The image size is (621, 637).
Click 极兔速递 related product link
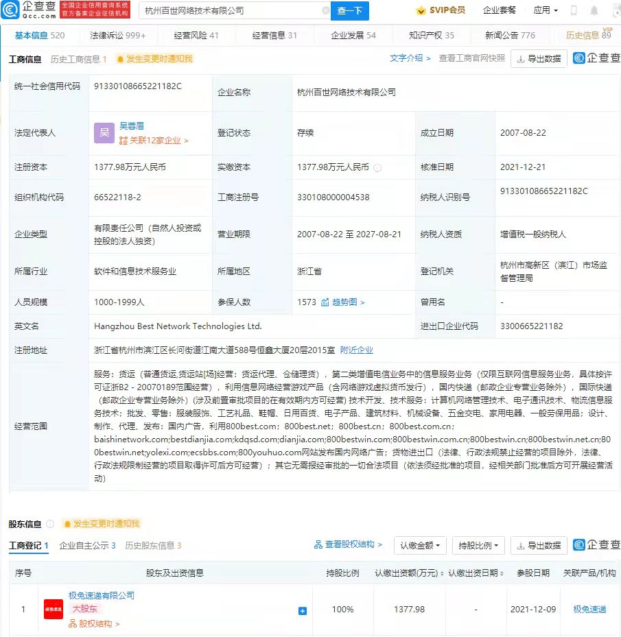pyautogui.click(x=589, y=610)
